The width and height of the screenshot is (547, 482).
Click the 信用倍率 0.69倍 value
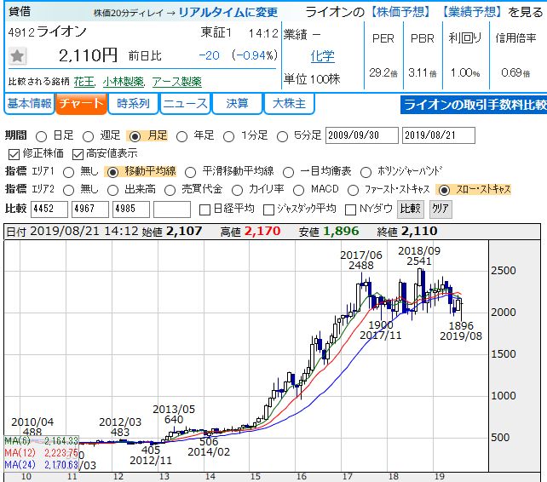(x=515, y=73)
